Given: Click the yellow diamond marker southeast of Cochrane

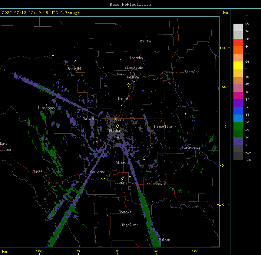Looking at the screenshot, I should [x=103, y=179].
